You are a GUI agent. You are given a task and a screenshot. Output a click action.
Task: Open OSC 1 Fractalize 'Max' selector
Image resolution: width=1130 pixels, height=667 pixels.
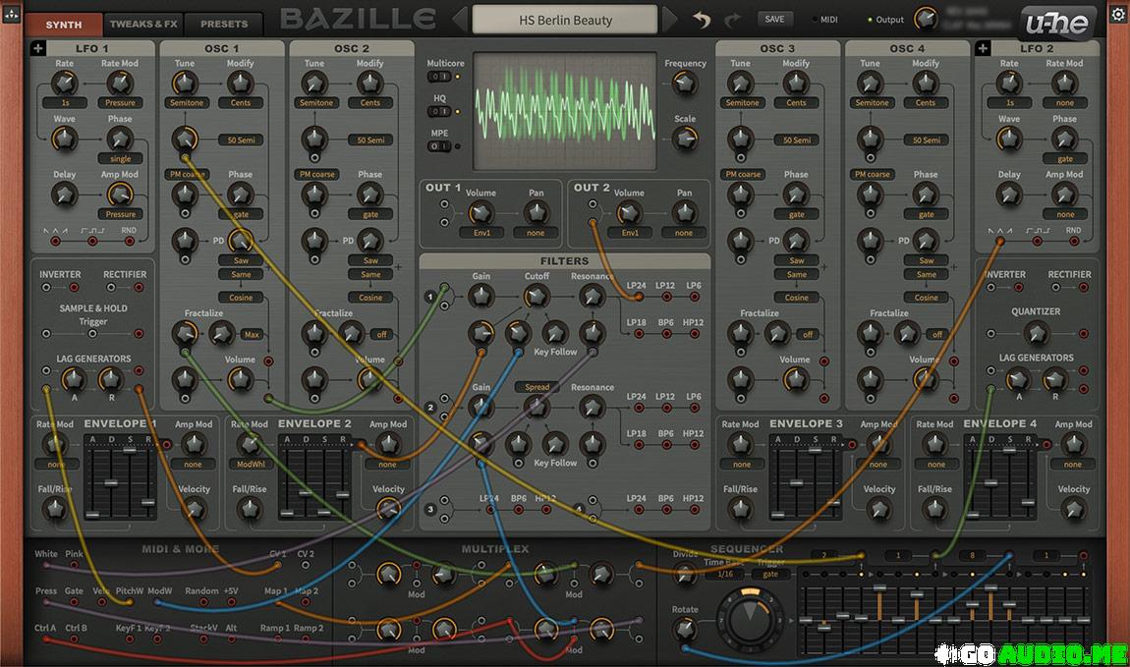(252, 335)
